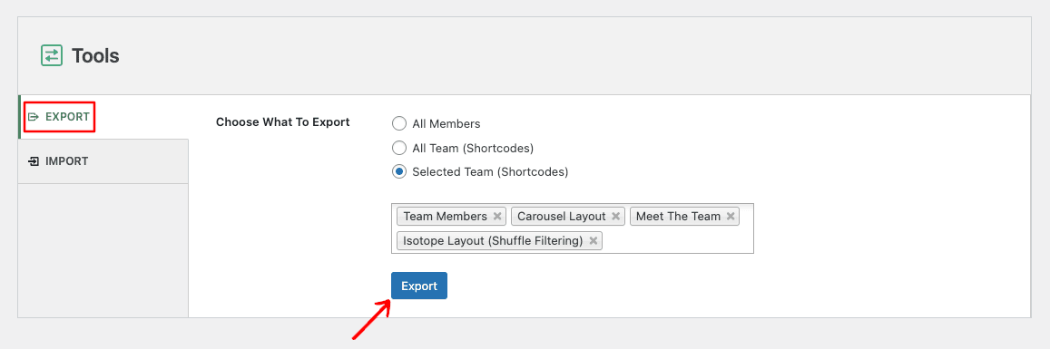
Task: Remove the Team Members tag
Action: pos(497,217)
